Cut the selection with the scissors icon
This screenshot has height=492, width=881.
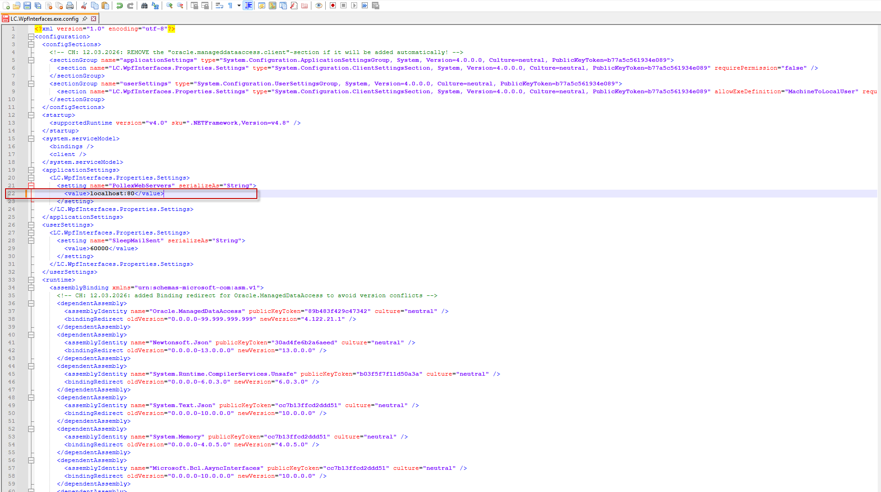pyautogui.click(x=84, y=6)
